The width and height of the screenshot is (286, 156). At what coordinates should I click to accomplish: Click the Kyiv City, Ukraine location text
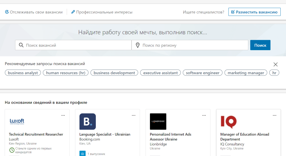232,148
